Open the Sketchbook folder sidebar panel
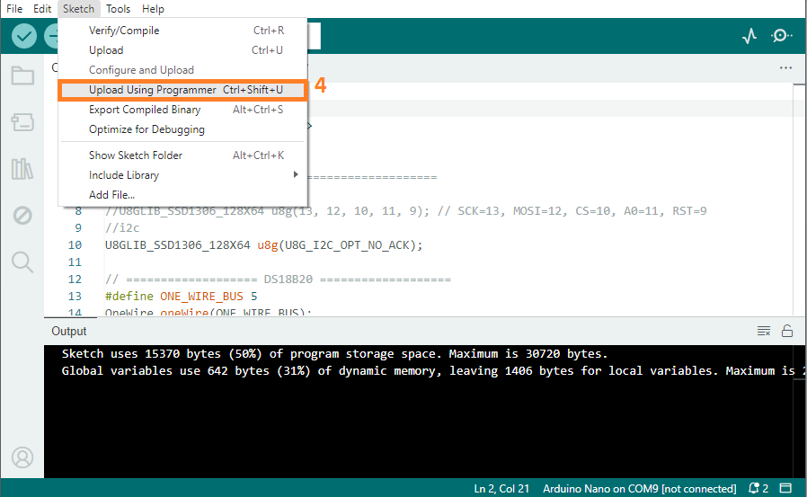The height and width of the screenshot is (497, 807). click(x=22, y=75)
